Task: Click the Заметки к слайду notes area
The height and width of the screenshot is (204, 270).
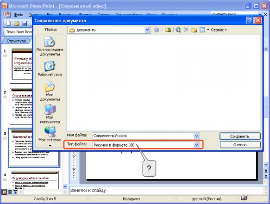Action: (x=166, y=191)
